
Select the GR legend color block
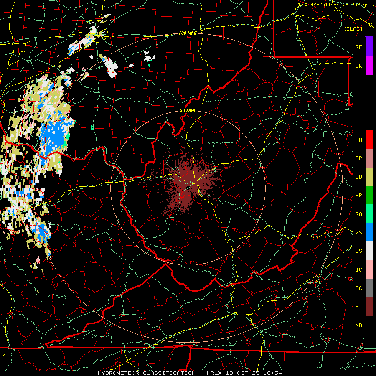pyautogui.click(x=369, y=158)
